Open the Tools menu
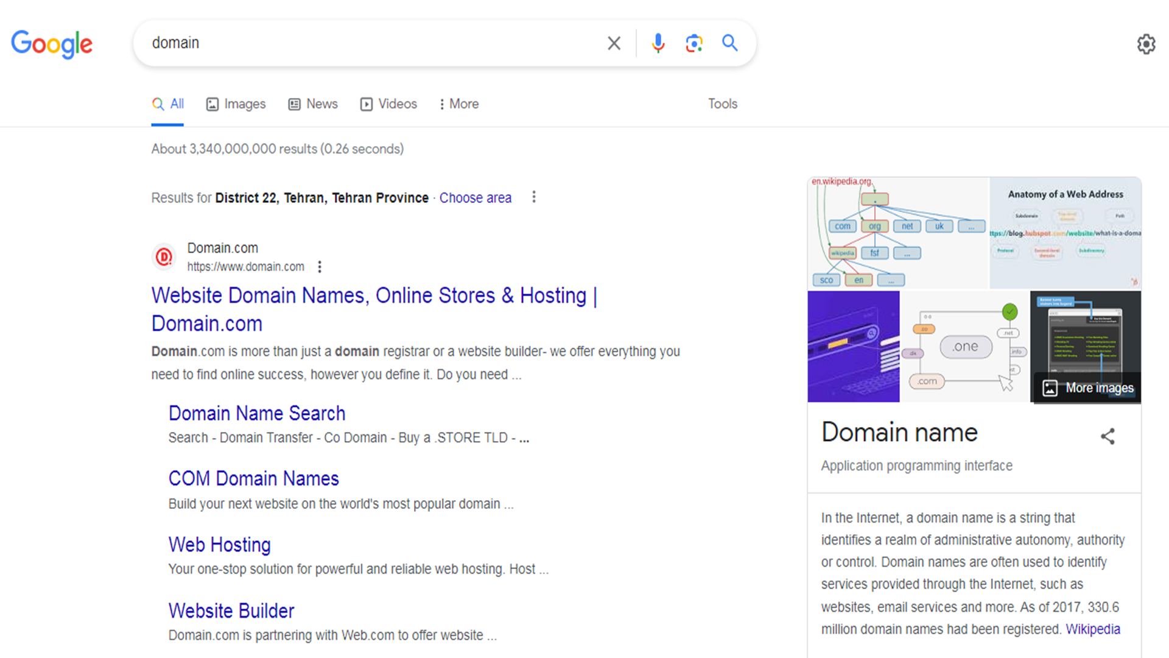 pos(723,104)
